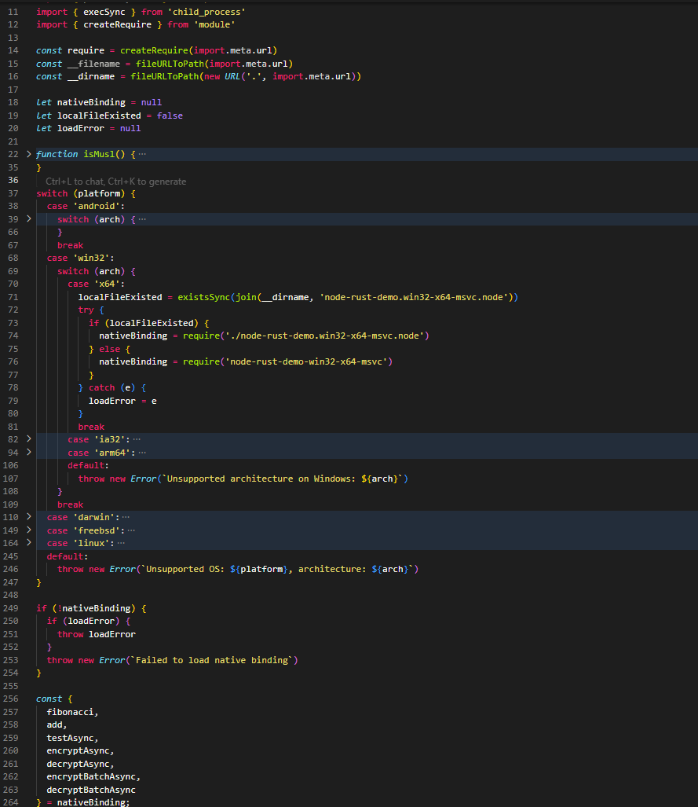The image size is (698, 807).
Task: Click the createRequire import identifier on line 12
Action: click(109, 25)
